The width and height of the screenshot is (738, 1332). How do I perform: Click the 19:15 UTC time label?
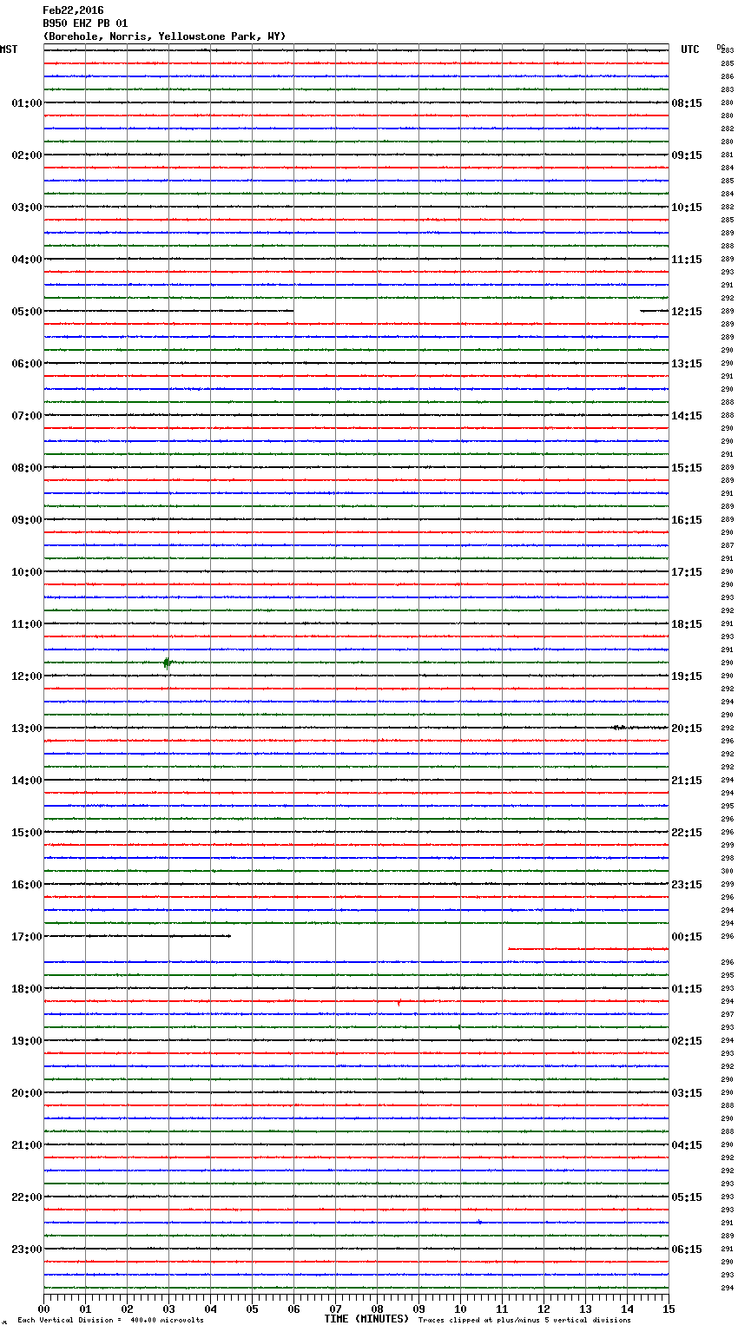click(x=687, y=676)
